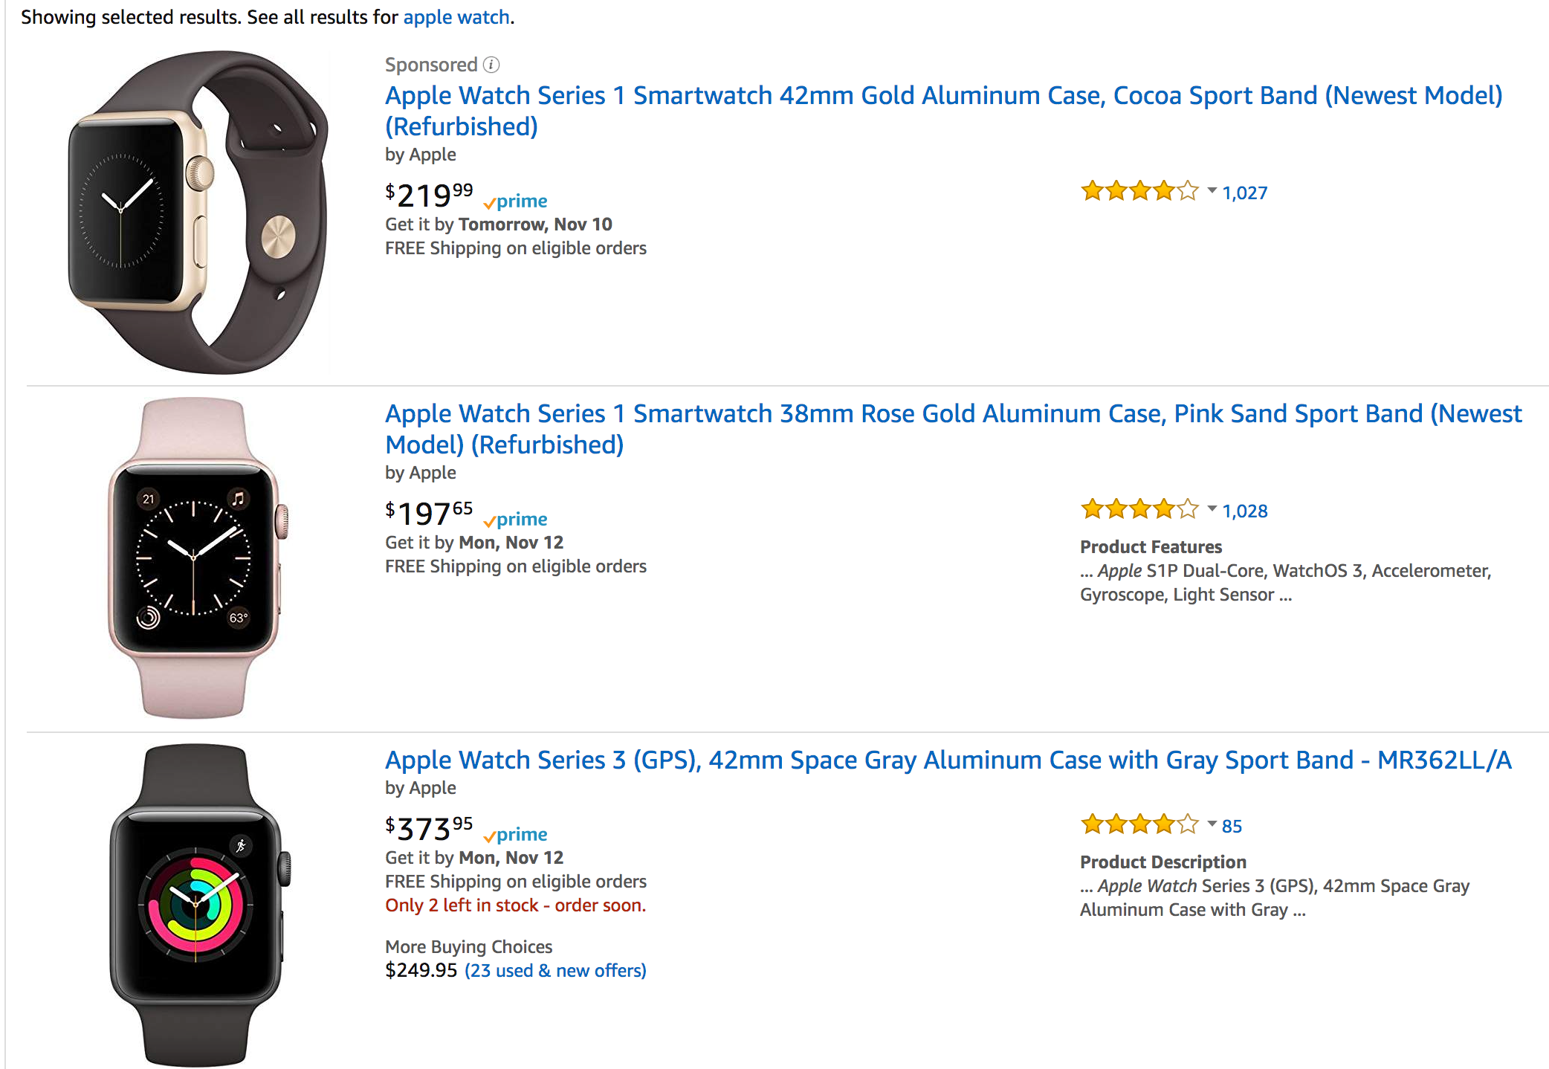Viewport: 1549px width, 1069px height.
Task: Expand rating dropdown arrow beside 85 reviews
Action: click(1212, 824)
